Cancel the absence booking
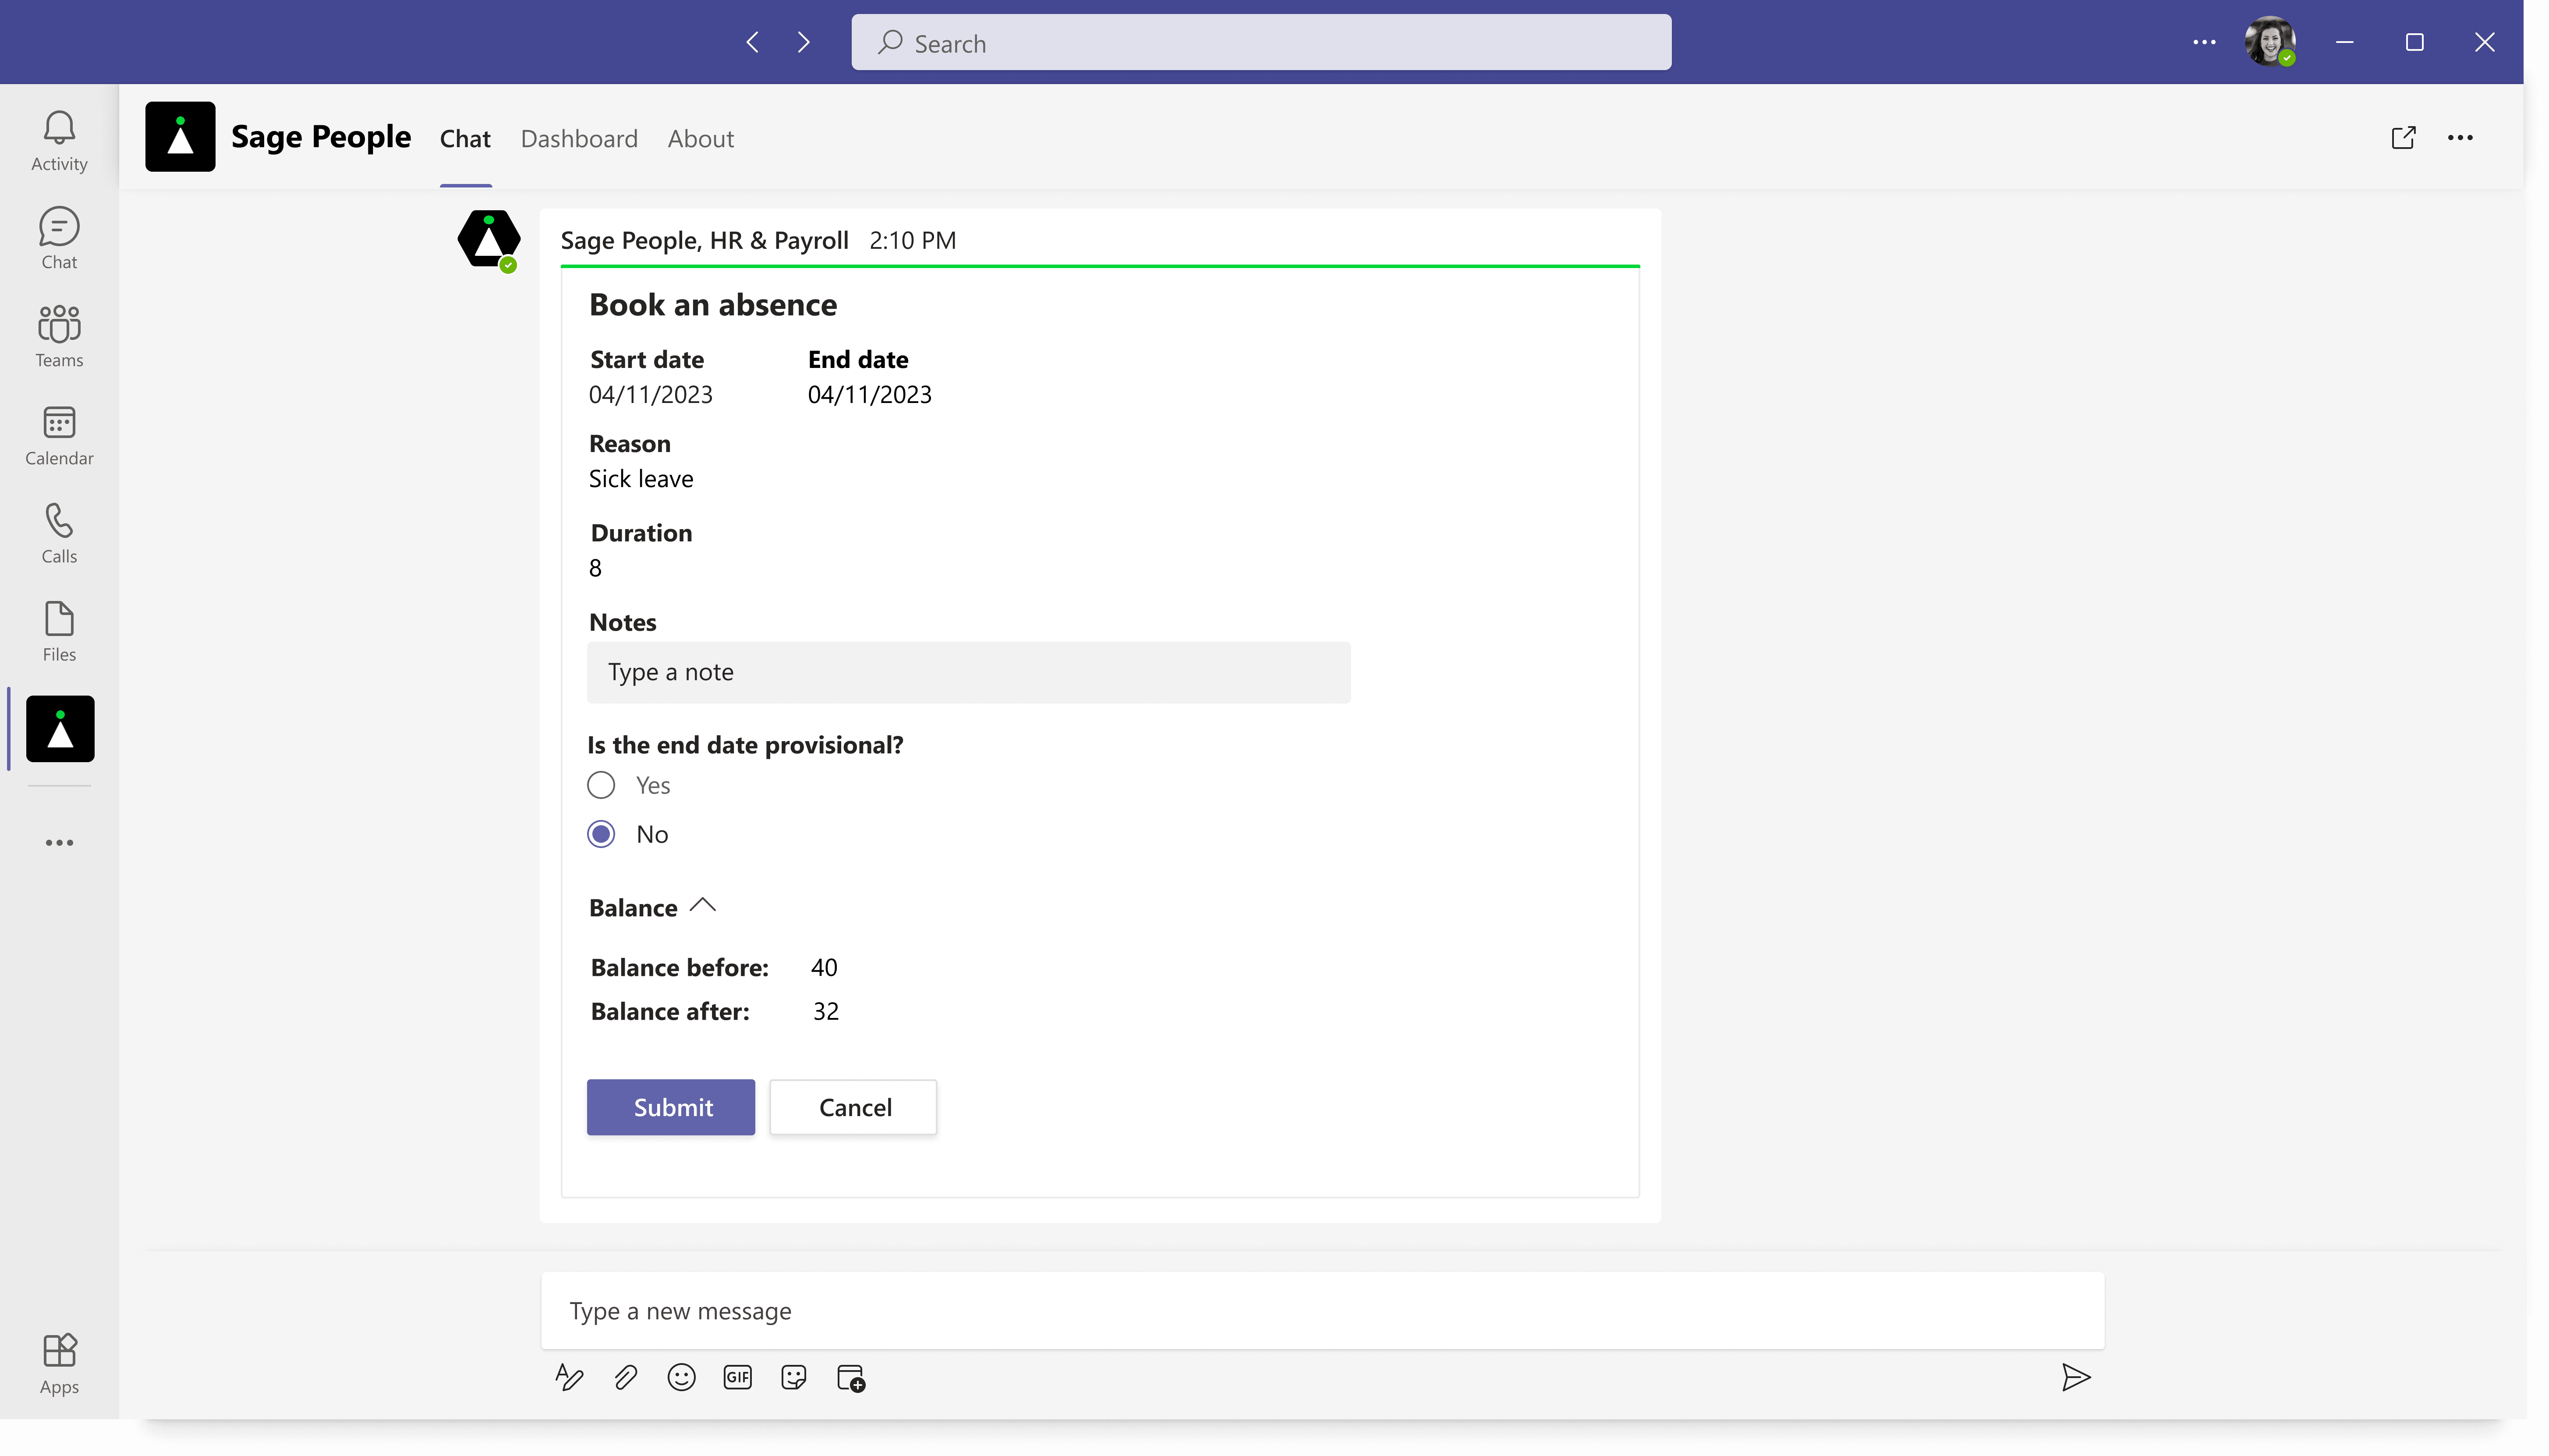This screenshot has width=2549, height=1456. click(x=853, y=1107)
